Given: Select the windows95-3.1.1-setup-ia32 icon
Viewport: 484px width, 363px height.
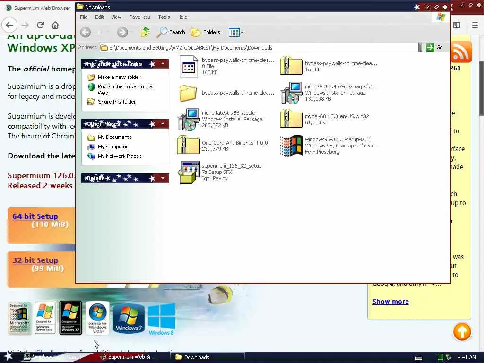Looking at the screenshot, I should click(291, 146).
